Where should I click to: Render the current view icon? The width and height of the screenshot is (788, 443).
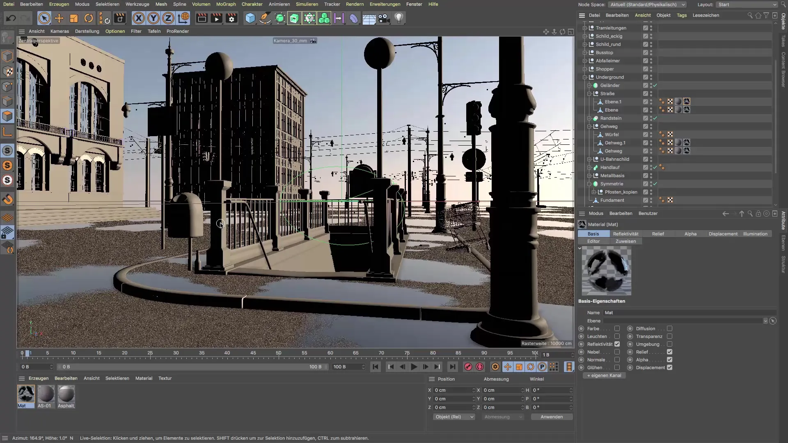202,18
